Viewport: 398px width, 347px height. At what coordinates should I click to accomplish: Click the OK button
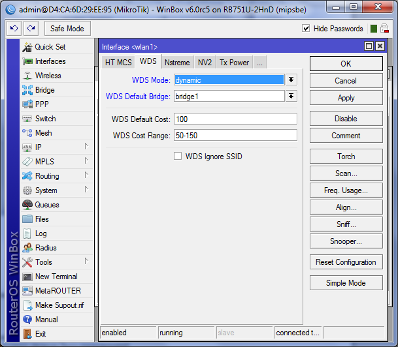point(346,63)
